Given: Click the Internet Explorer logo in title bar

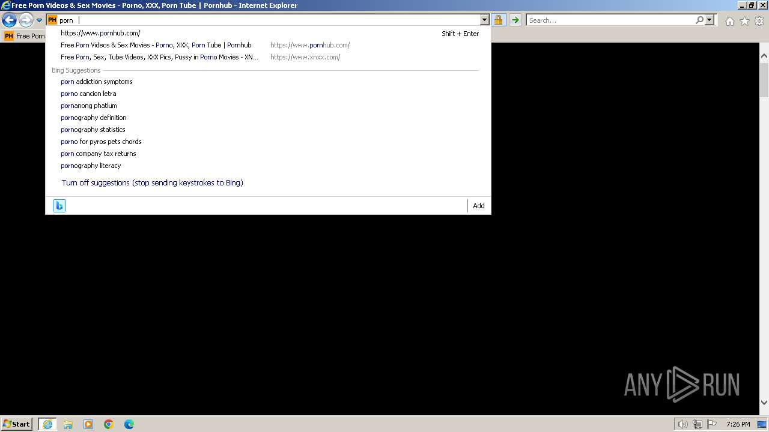Looking at the screenshot, I should coord(6,5).
